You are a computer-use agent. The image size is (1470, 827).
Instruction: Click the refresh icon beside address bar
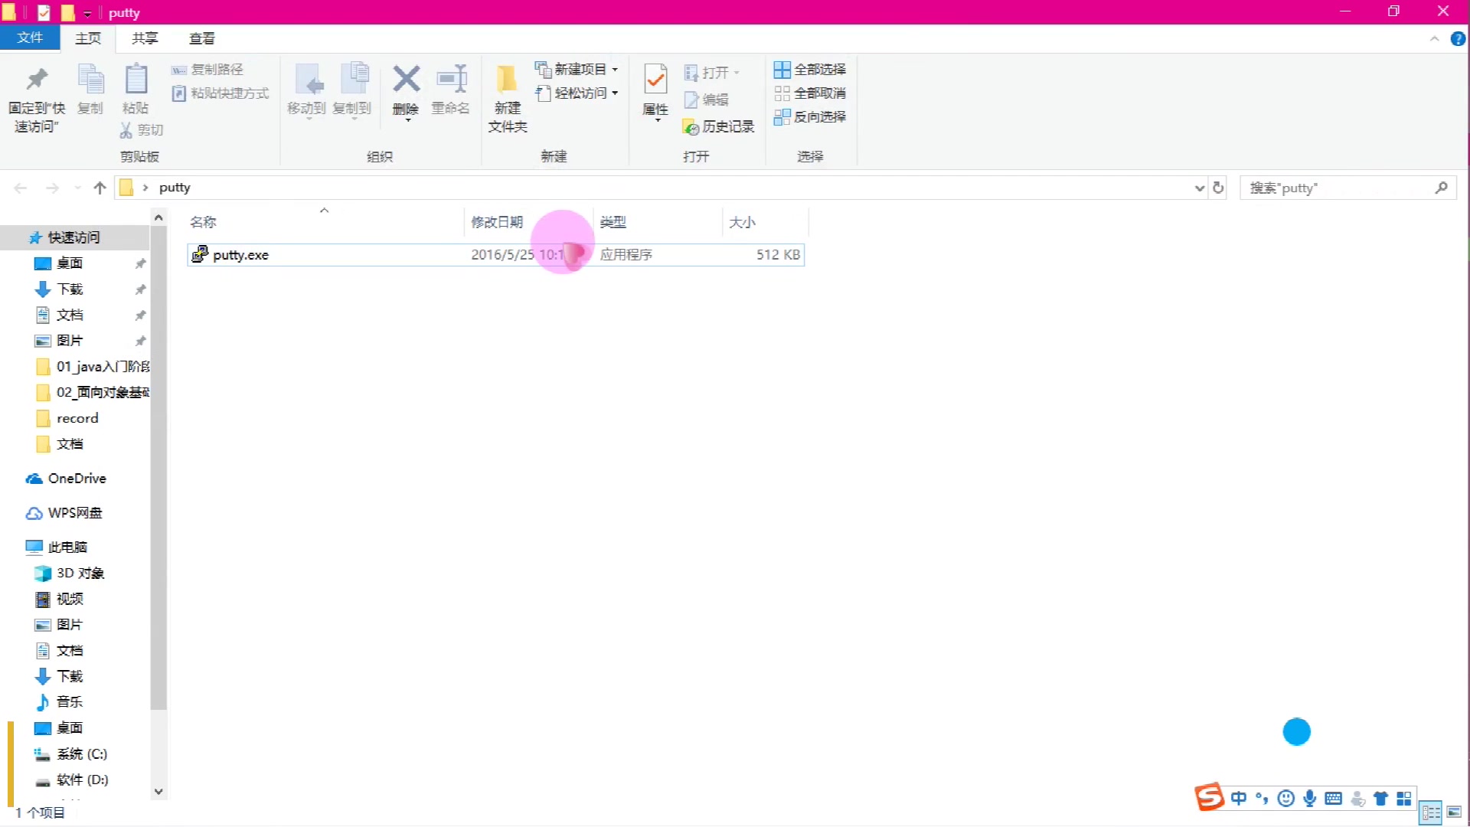click(x=1218, y=188)
